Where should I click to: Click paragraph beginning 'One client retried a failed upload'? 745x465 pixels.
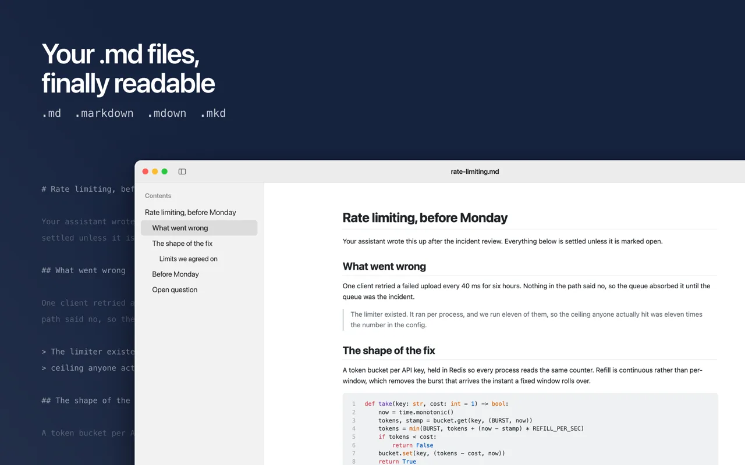(527, 291)
